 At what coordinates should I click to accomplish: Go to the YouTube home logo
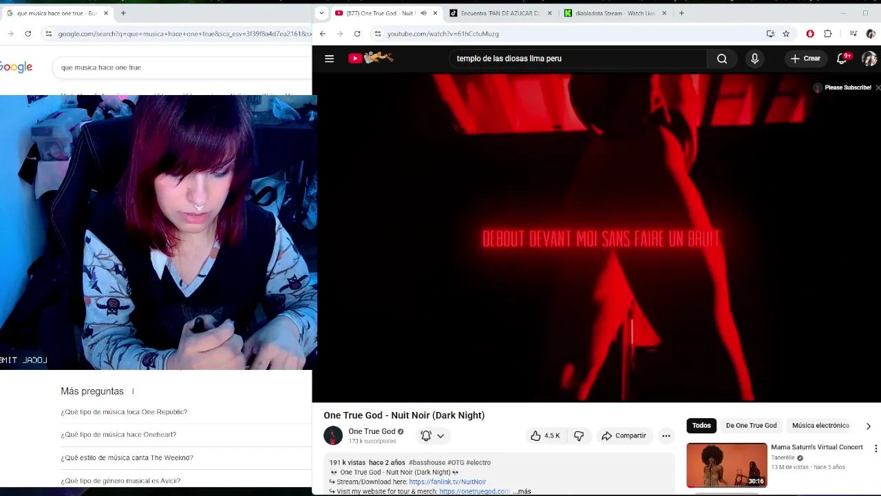[370, 58]
